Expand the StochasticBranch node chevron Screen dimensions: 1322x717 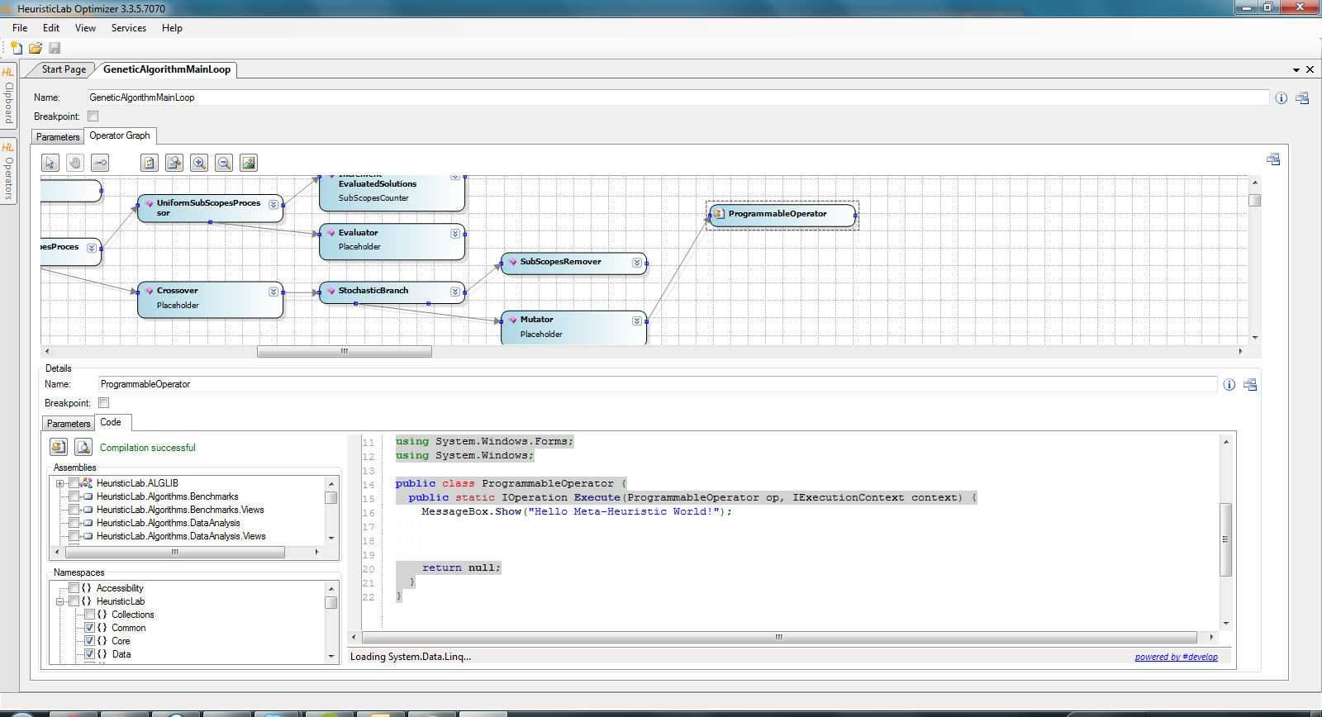(455, 292)
